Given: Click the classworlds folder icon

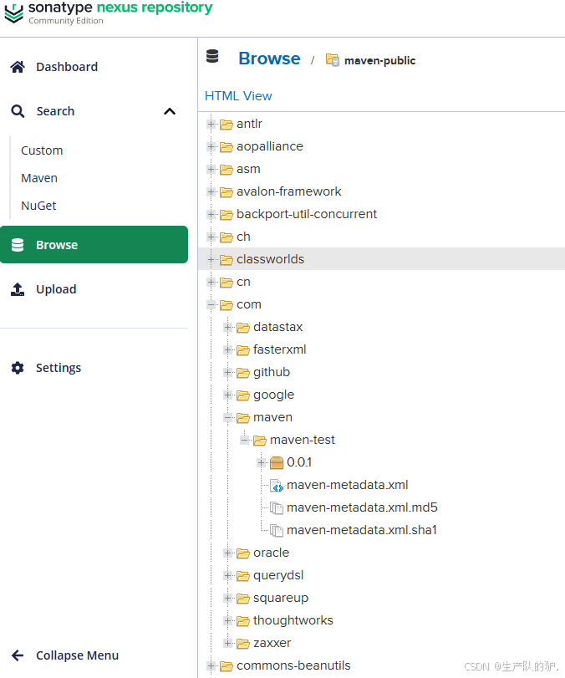Looking at the screenshot, I should [x=227, y=260].
